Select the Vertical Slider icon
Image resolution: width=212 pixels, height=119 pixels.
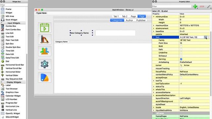point(3,75)
